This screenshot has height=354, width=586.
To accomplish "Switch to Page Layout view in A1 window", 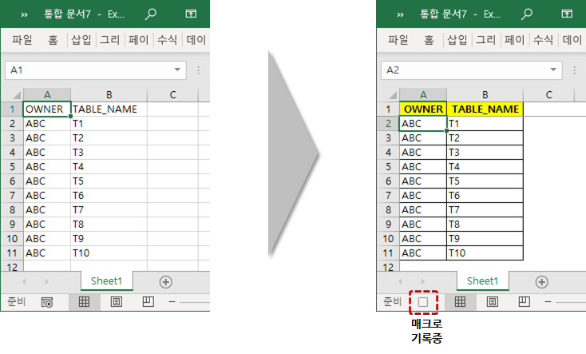I will [117, 301].
